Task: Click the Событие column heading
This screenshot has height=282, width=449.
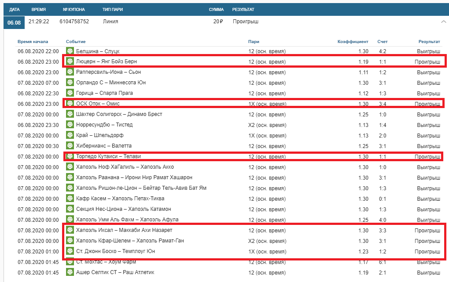Action: (x=76, y=41)
